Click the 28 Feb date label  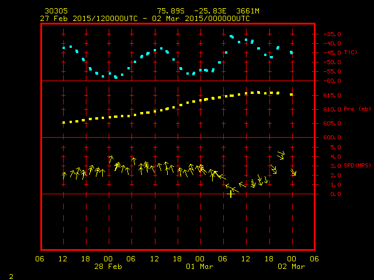(108, 267)
